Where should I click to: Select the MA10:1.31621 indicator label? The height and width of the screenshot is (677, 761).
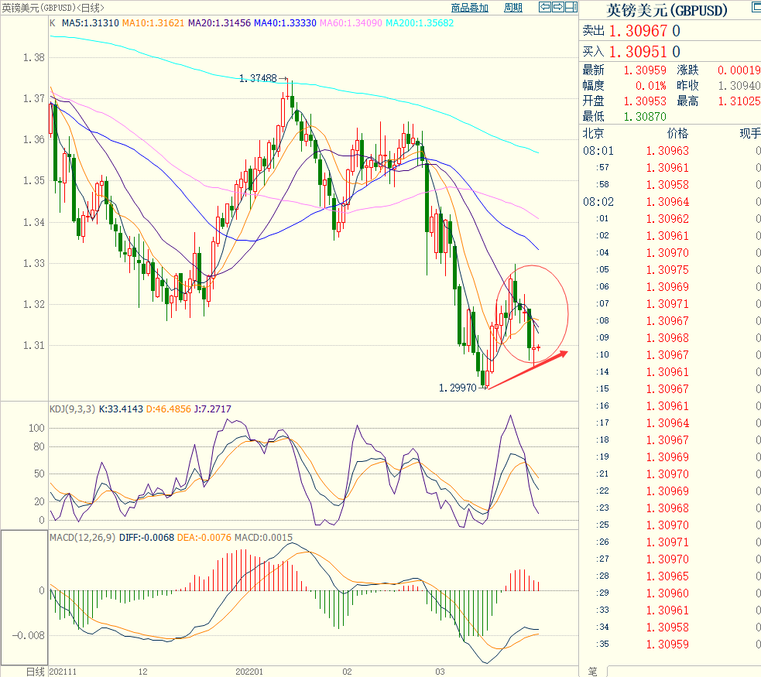point(153,22)
